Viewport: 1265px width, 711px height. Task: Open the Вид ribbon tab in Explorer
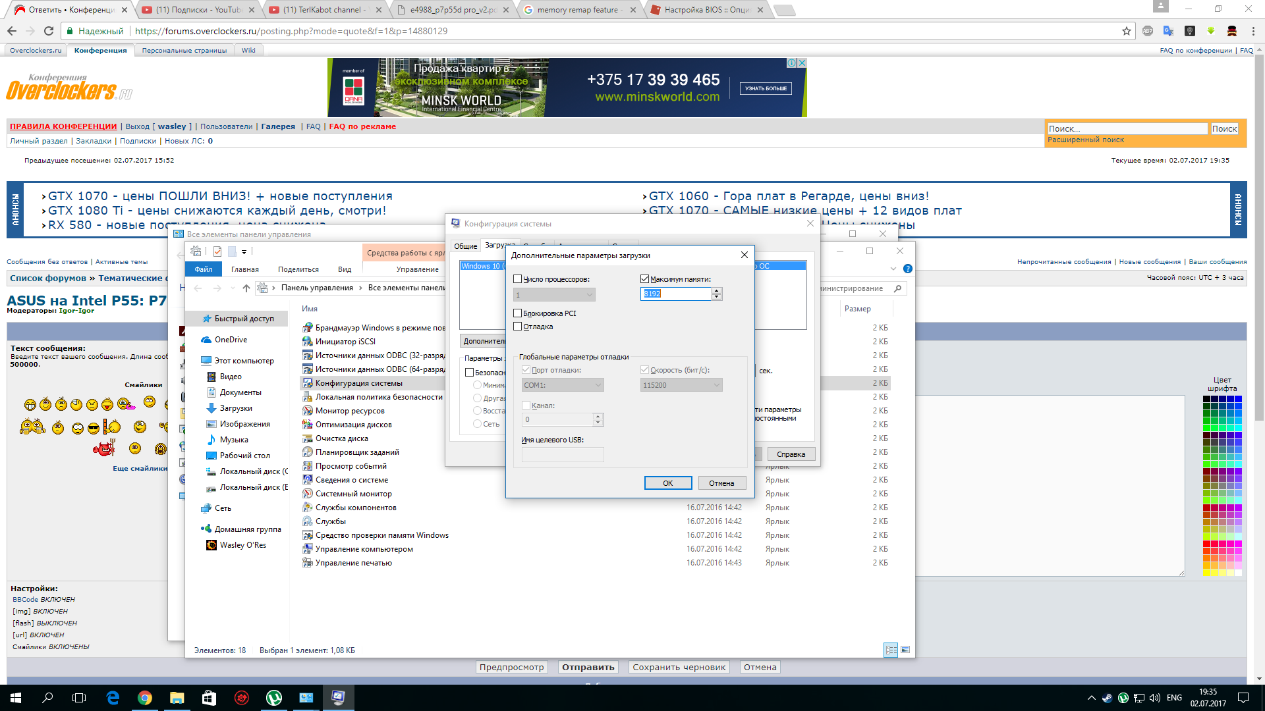click(345, 269)
